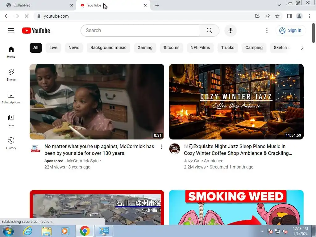Open McCormick Spice channel link
Viewport: 316px width, 237px height.
[x=84, y=161]
